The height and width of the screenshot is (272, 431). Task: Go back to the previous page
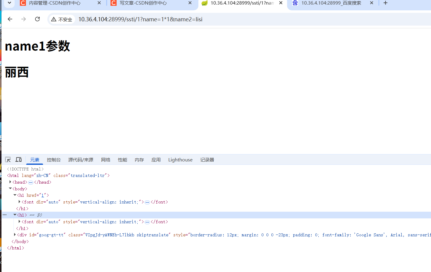(10, 19)
